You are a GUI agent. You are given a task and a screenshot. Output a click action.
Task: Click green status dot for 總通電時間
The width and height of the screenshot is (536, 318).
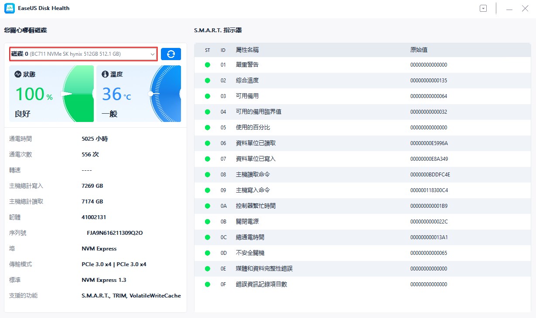point(208,237)
